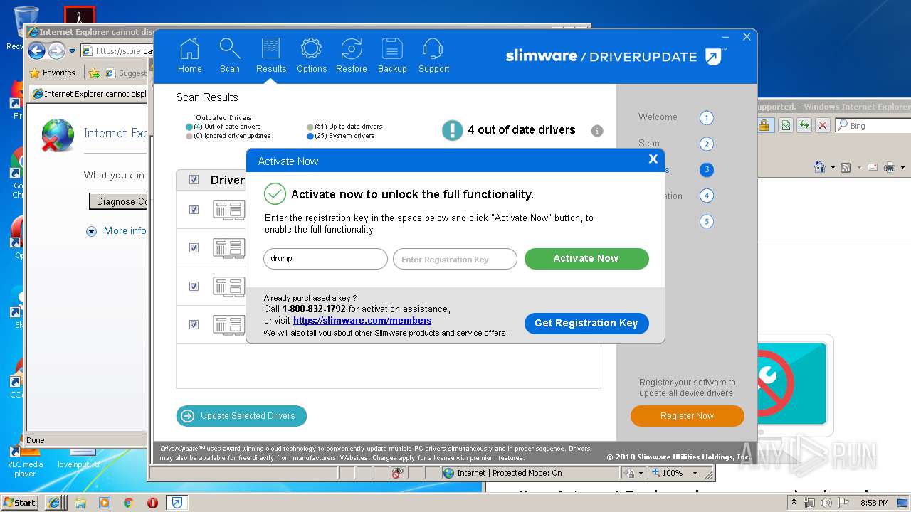Click the Stop icon in right IE window
Viewport: 911px width, 512px height.
[x=823, y=126]
